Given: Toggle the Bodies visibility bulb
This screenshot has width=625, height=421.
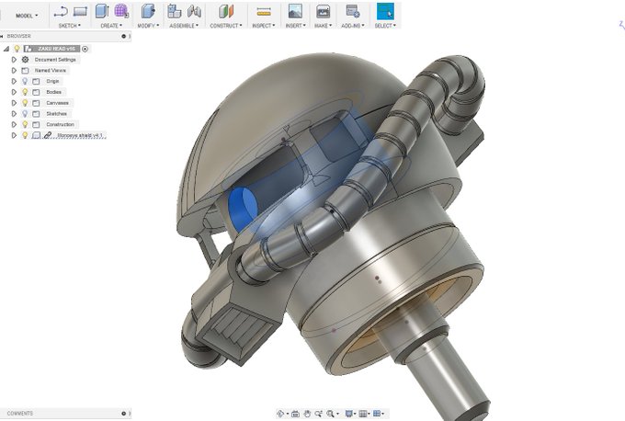Looking at the screenshot, I should coord(25,92).
